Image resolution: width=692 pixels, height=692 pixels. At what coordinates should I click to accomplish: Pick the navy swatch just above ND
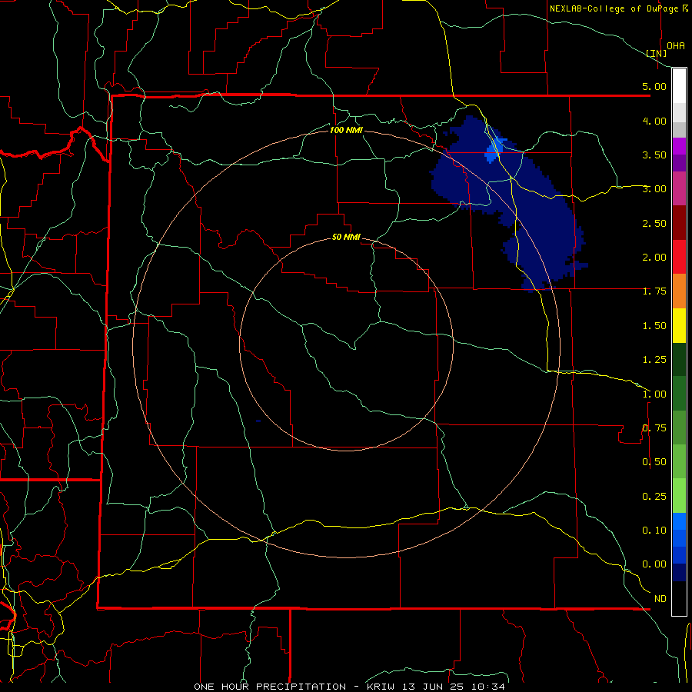(679, 573)
